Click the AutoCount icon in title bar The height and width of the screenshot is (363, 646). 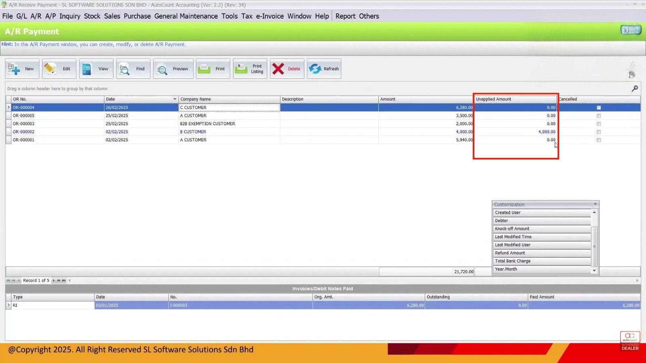pos(4,5)
